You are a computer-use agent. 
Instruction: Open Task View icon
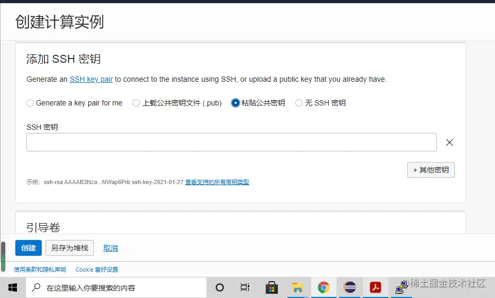click(x=245, y=287)
